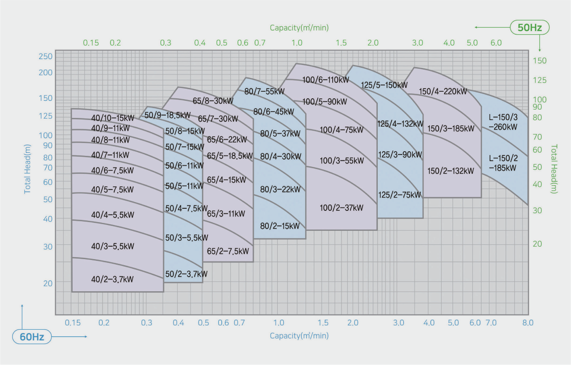Pick the 65/3-11kW curve label

[x=226, y=214]
